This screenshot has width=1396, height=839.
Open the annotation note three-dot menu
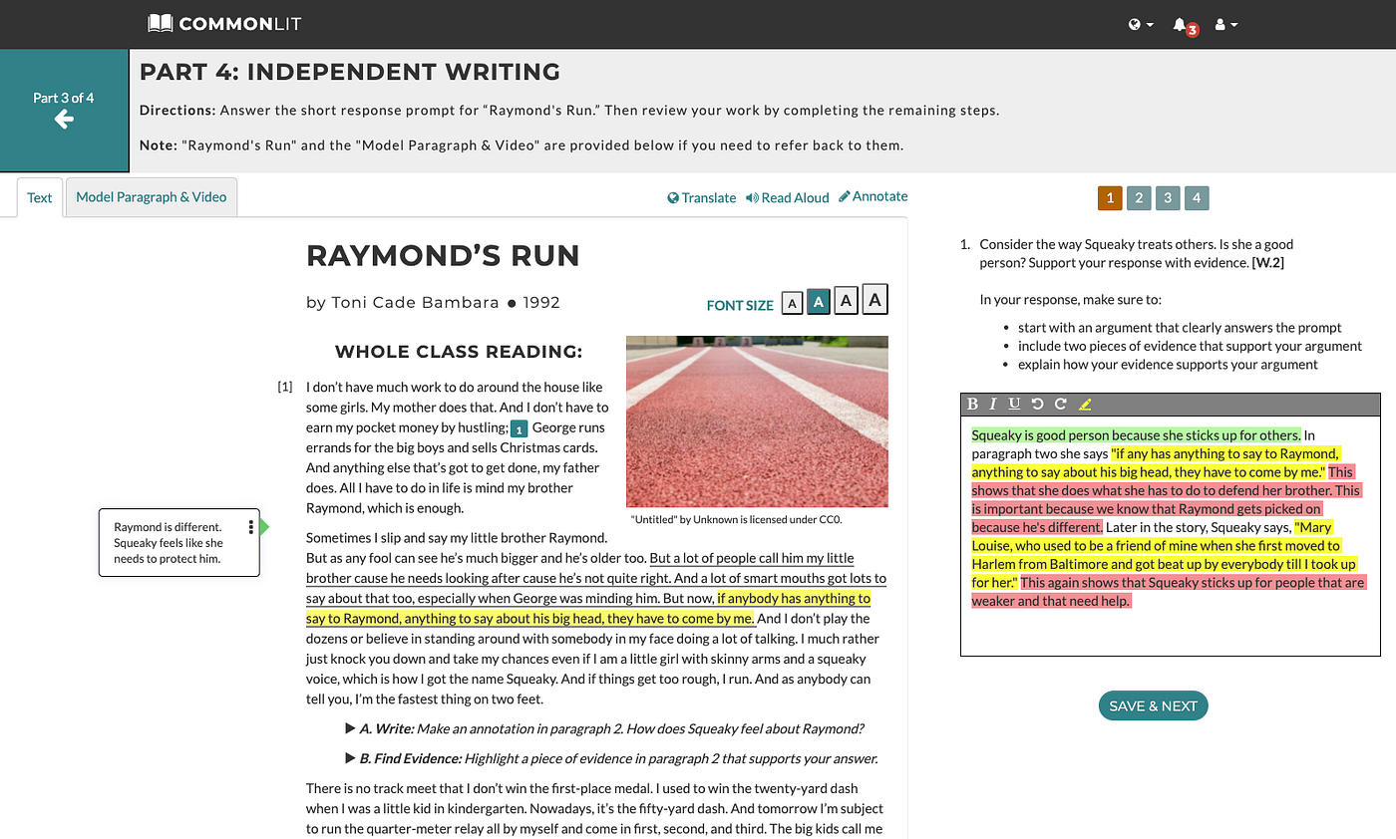coord(250,527)
